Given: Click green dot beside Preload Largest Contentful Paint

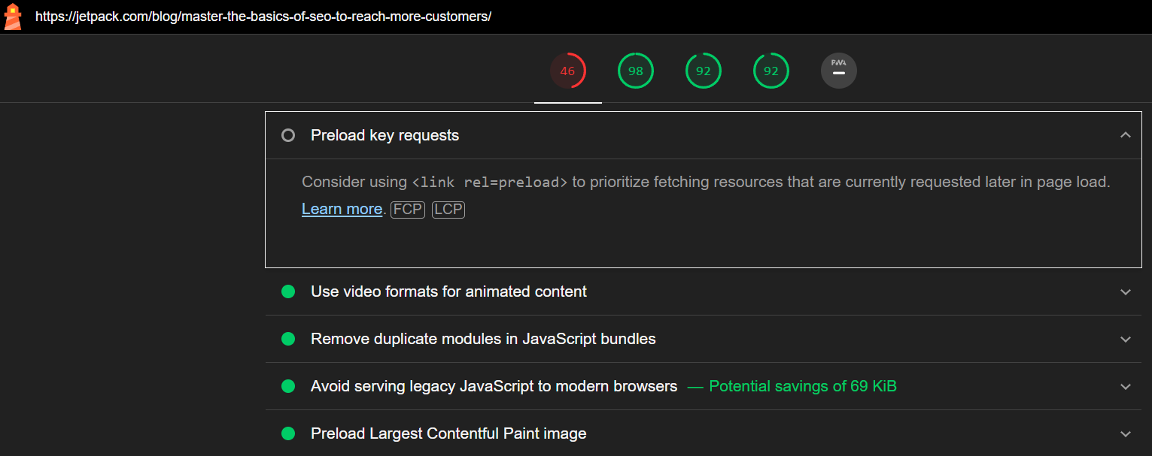Looking at the screenshot, I should [288, 433].
